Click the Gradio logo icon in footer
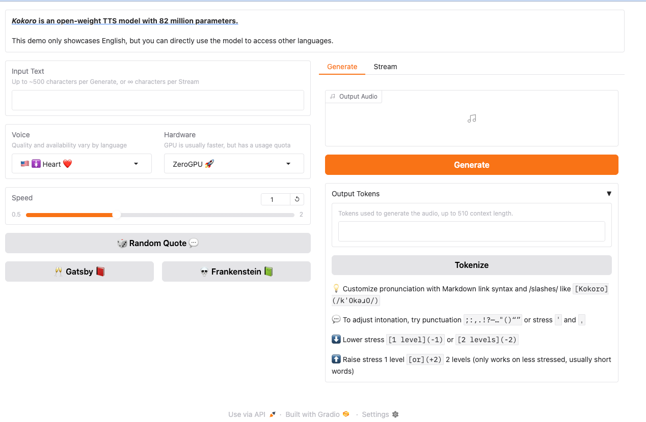 point(346,414)
